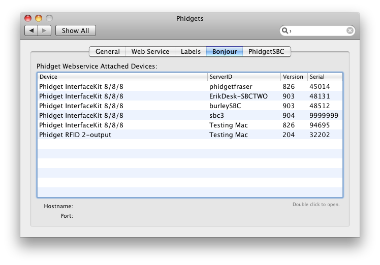Screen dimensions: 380x265
Task: Click the version 904 cell
Action: (x=289, y=115)
